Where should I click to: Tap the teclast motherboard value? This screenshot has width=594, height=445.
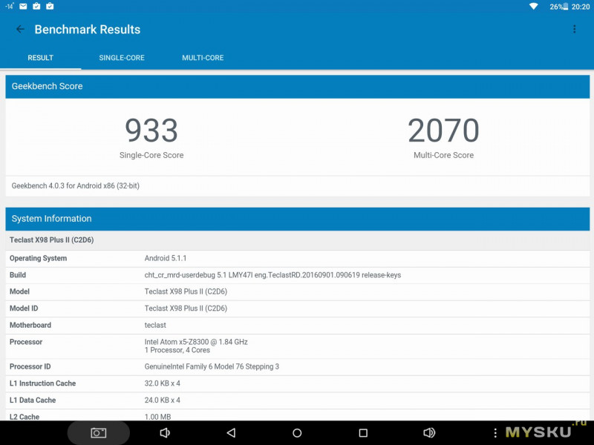pyautogui.click(x=155, y=325)
